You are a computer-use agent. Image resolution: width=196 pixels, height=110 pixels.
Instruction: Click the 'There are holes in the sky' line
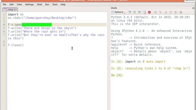(x=42, y=28)
